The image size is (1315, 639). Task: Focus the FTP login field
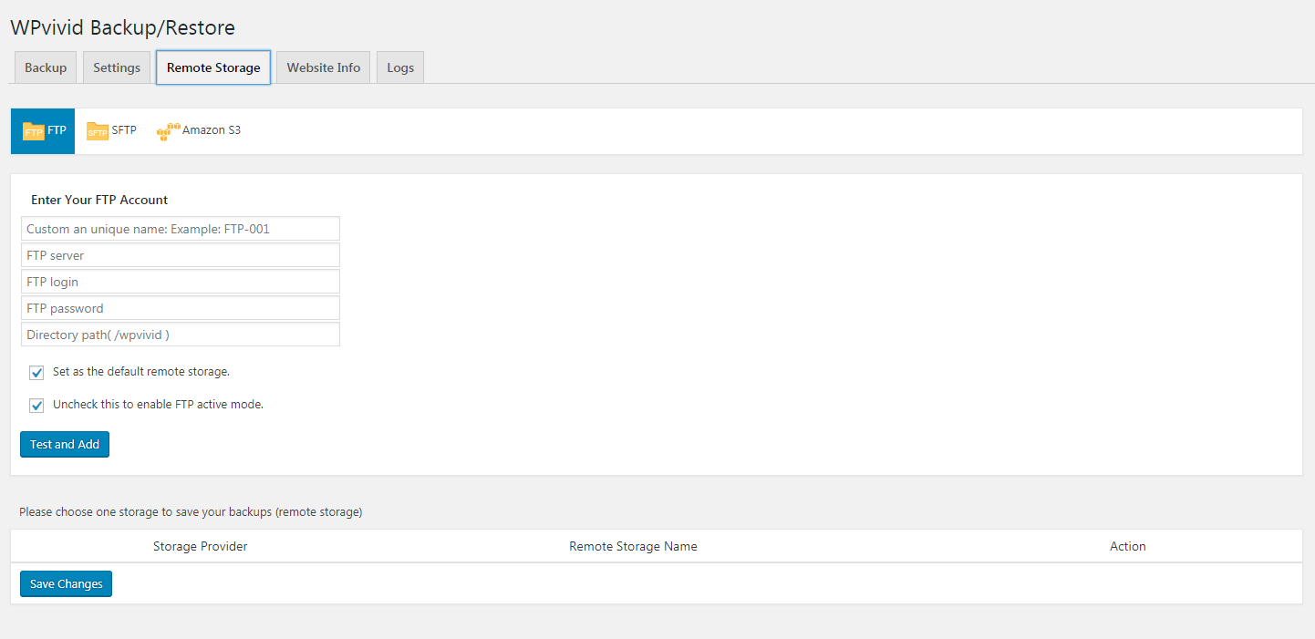(180, 281)
